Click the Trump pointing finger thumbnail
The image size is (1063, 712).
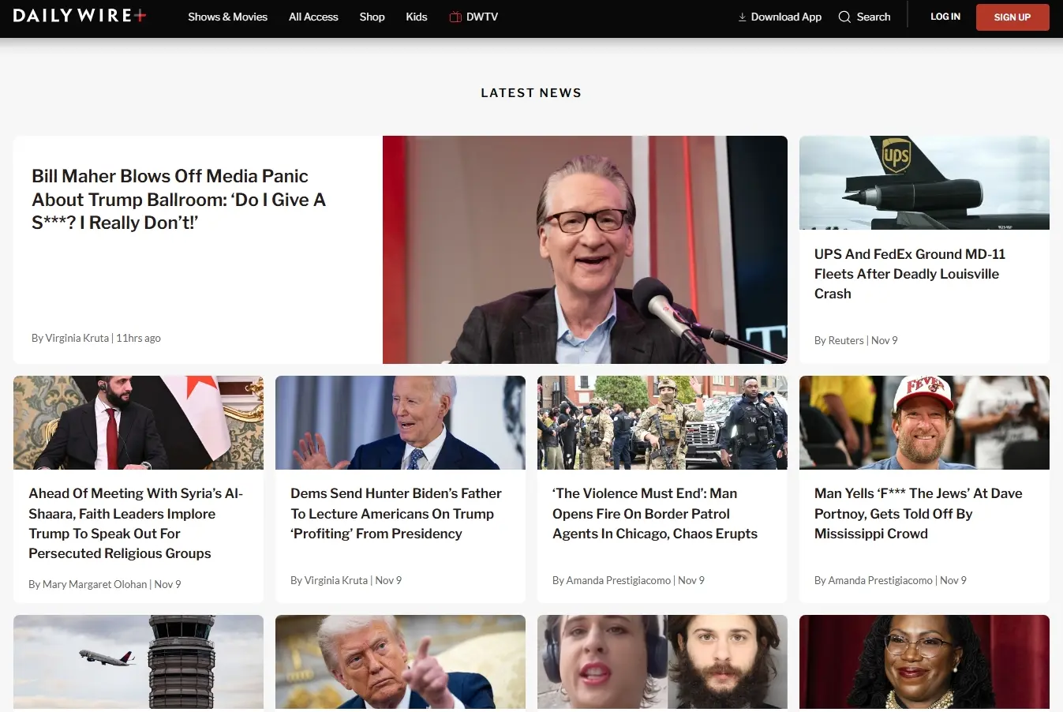pyautogui.click(x=400, y=661)
